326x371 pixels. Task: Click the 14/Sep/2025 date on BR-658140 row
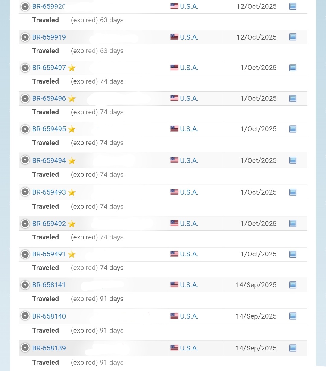[x=256, y=316]
